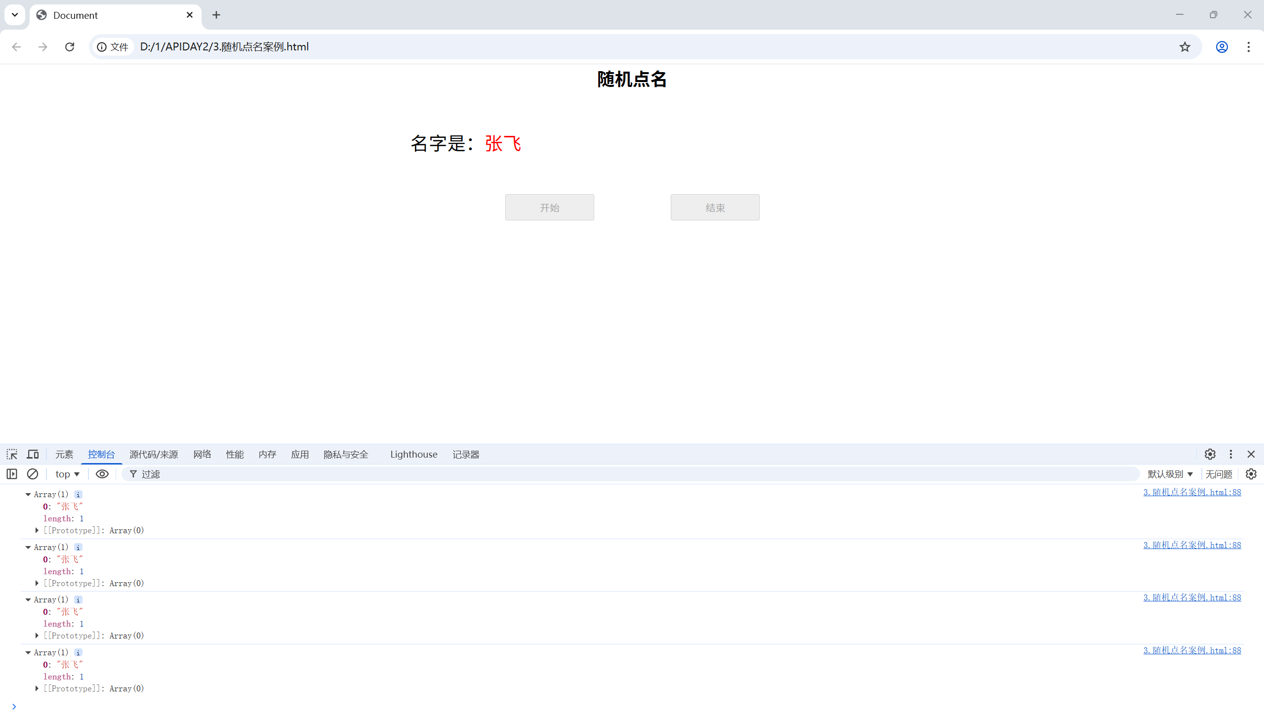
Task: Open the 默认级别 log level dropdown
Action: point(1170,474)
